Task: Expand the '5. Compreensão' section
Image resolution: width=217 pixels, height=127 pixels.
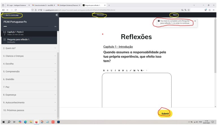Action: [x=29, y=72]
